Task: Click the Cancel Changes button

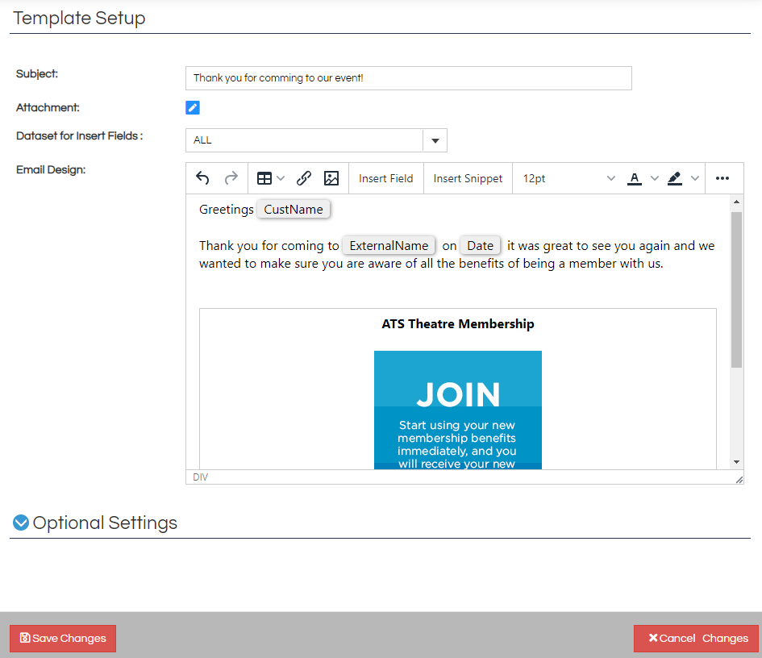Action: (696, 638)
